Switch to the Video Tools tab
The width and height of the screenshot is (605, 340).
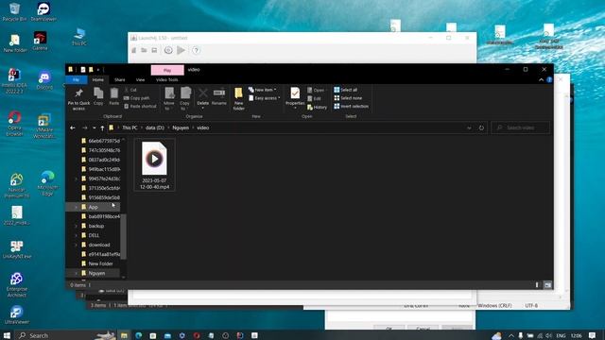(x=167, y=79)
